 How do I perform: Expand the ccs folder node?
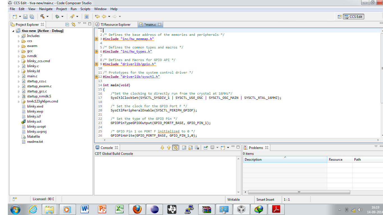(x=19, y=41)
